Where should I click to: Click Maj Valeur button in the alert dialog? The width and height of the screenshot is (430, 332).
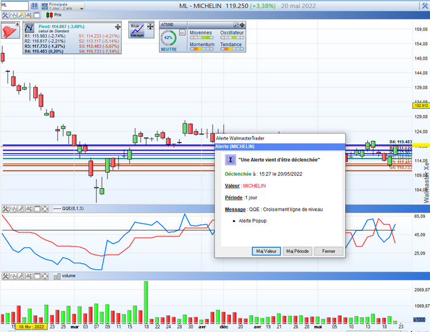point(266,251)
